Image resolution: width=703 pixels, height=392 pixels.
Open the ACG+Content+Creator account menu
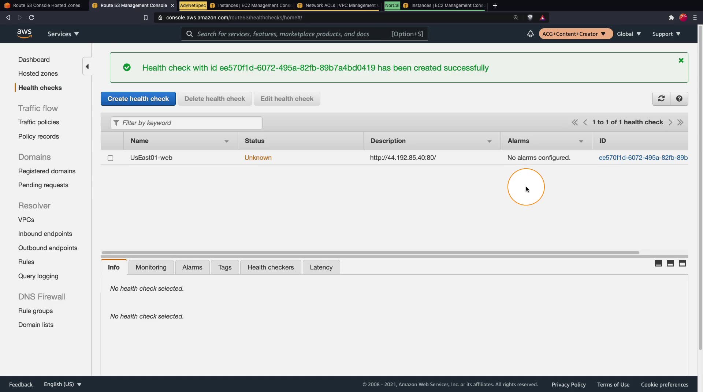(576, 34)
